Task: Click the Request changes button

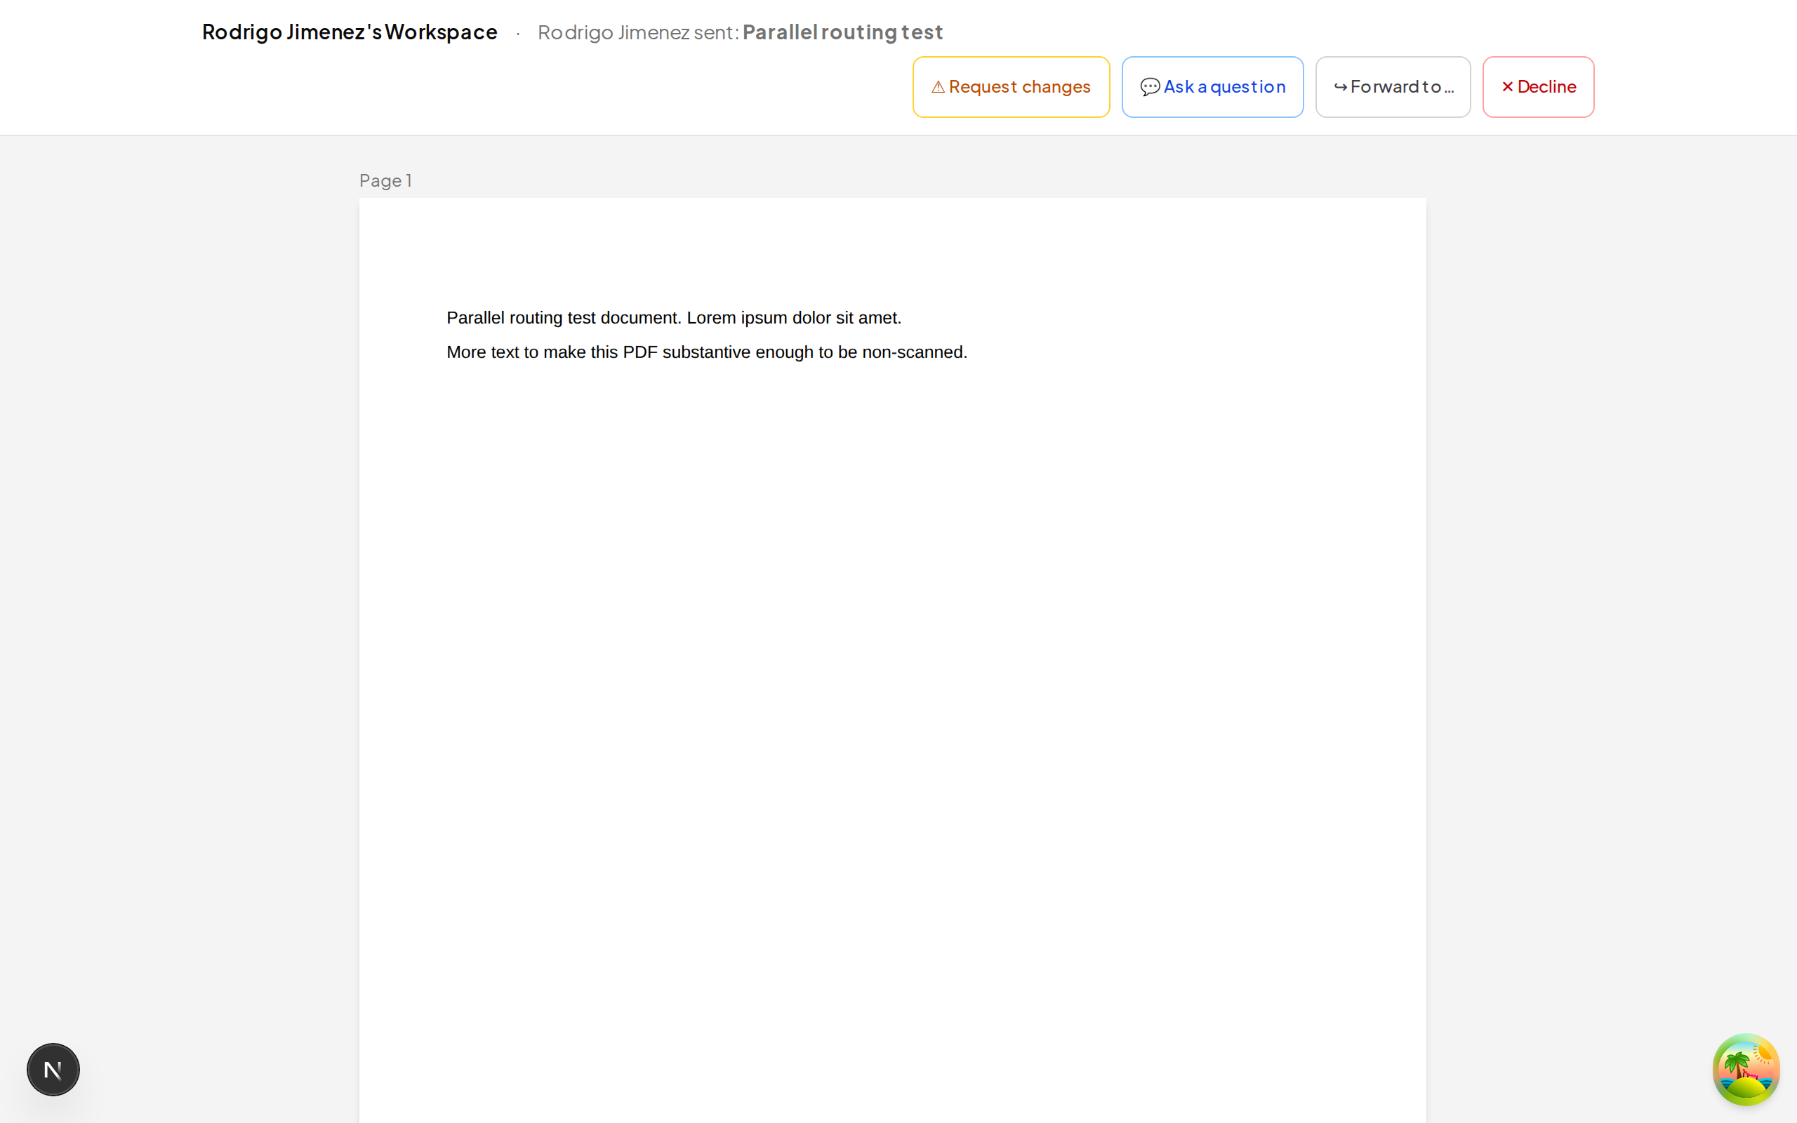Action: pyautogui.click(x=1011, y=87)
